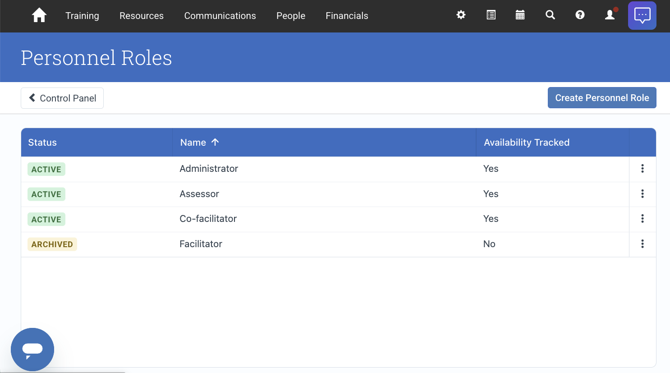Open actions menu for Assessor row
Viewport: 670px width, 373px height.
[642, 194]
